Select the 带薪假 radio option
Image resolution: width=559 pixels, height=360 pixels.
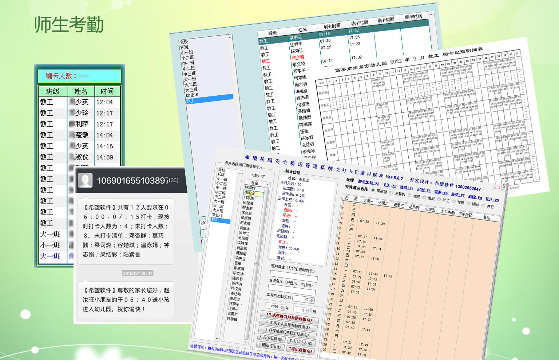click(x=373, y=190)
